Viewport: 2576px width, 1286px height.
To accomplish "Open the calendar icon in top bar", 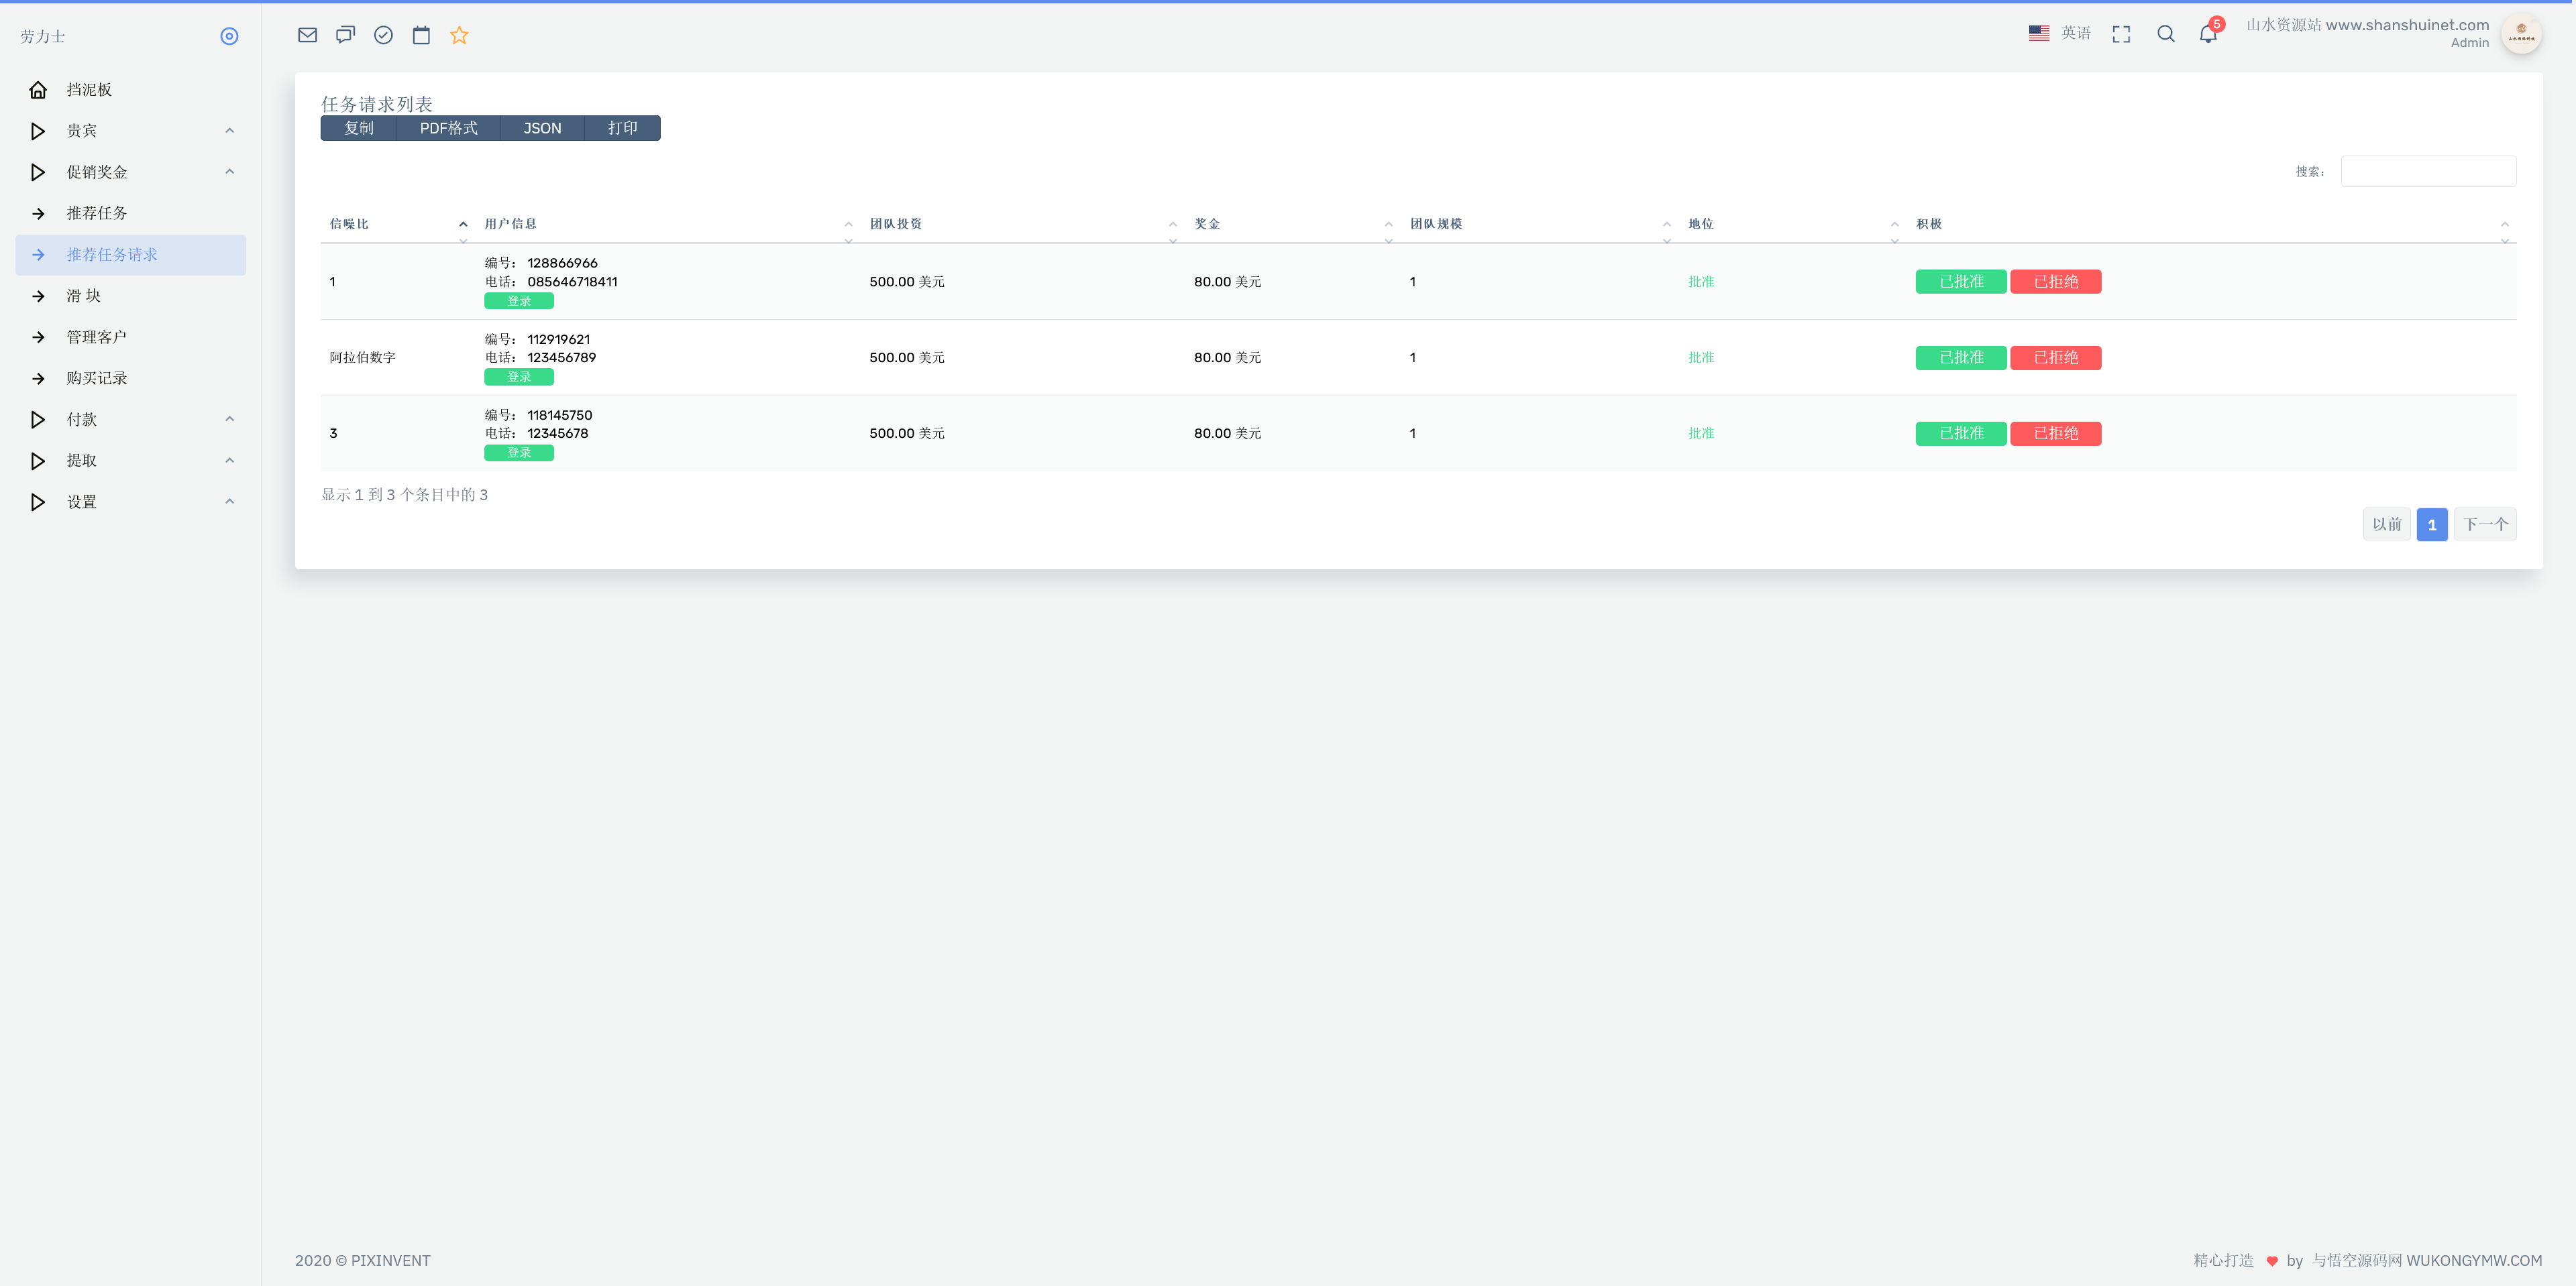I will (x=421, y=35).
